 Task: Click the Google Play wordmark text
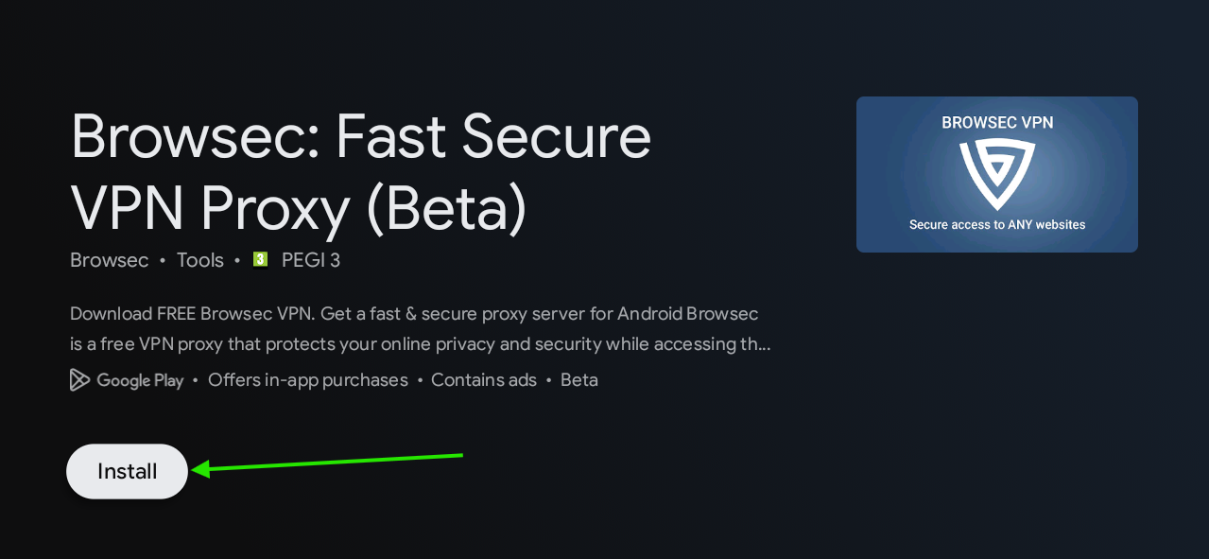coord(140,380)
